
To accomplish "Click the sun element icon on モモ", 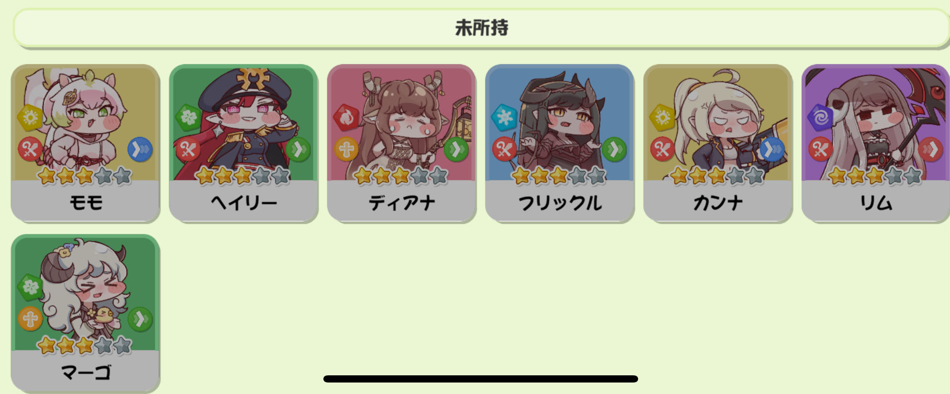I will tap(30, 117).
